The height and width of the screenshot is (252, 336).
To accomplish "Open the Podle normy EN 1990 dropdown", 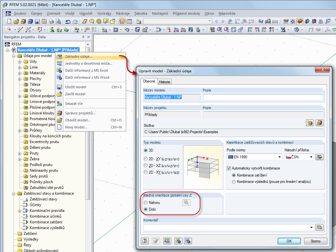I will click(279, 157).
